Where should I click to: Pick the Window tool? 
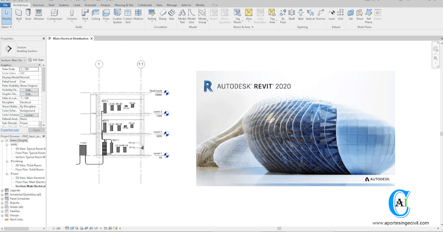[x=39, y=15]
